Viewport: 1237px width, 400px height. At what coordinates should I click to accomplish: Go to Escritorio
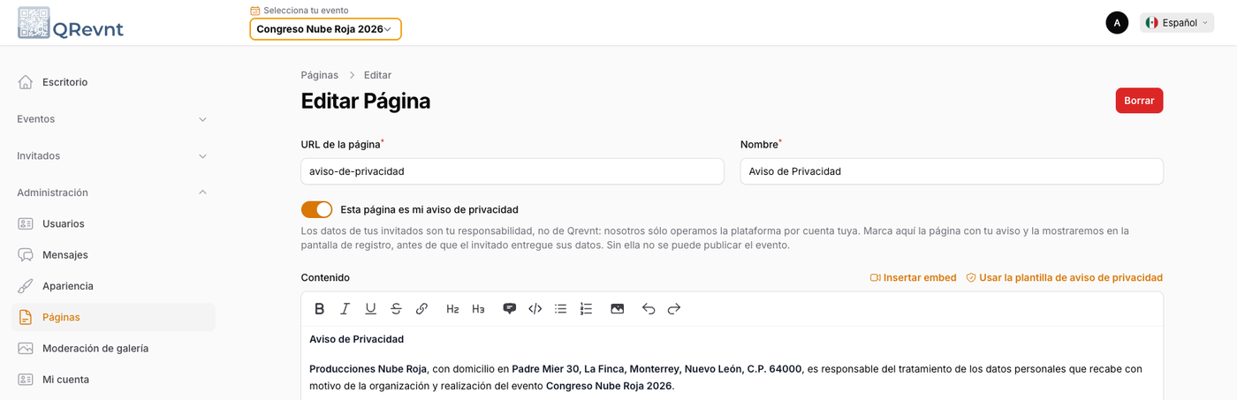pyautogui.click(x=113, y=82)
